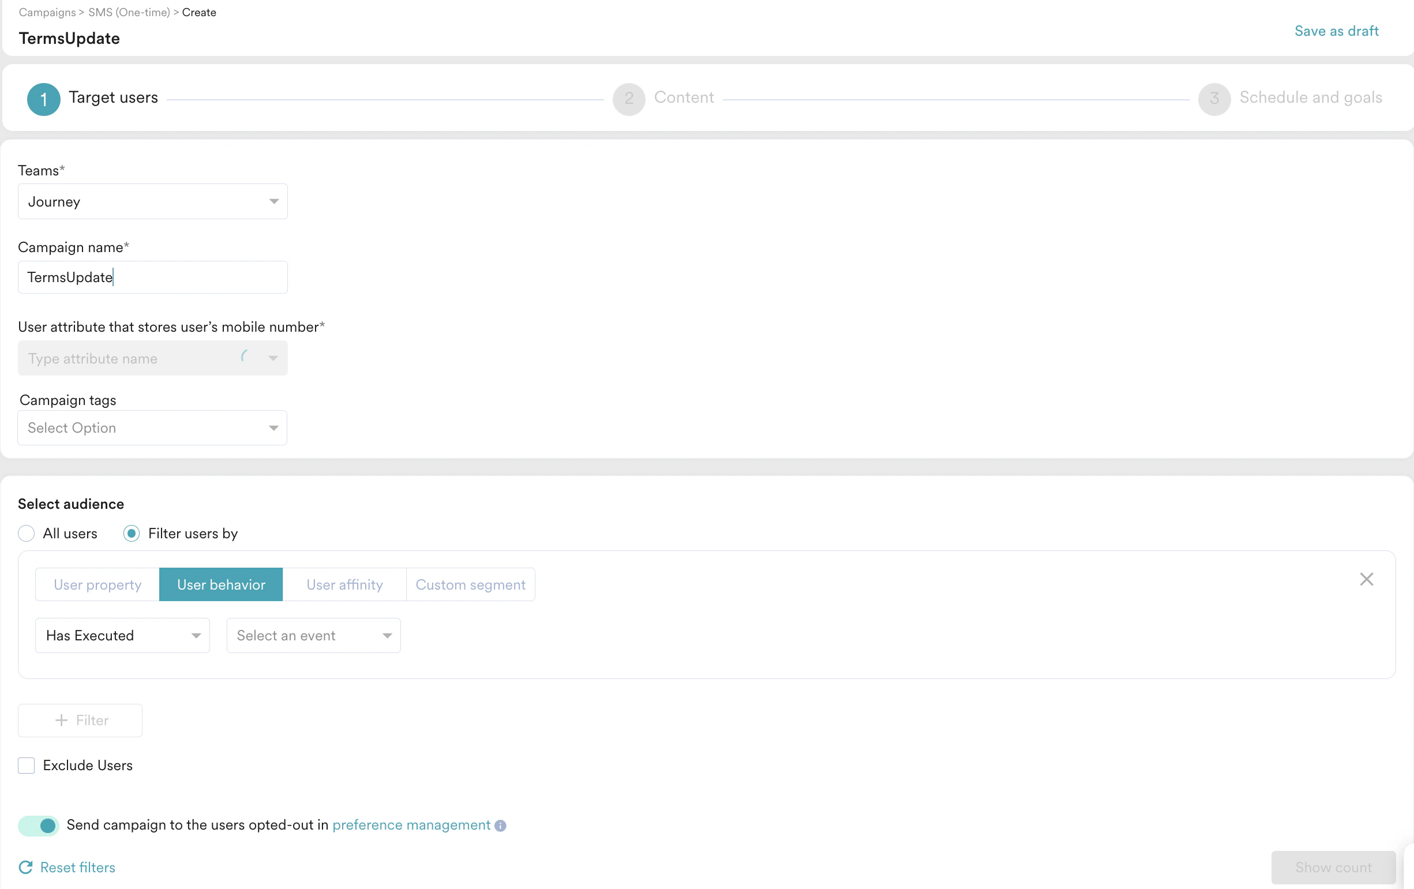This screenshot has height=889, width=1414.
Task: Select the All users radio button
Action: (x=27, y=533)
